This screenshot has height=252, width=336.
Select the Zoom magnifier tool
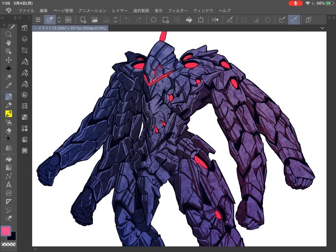point(8,34)
